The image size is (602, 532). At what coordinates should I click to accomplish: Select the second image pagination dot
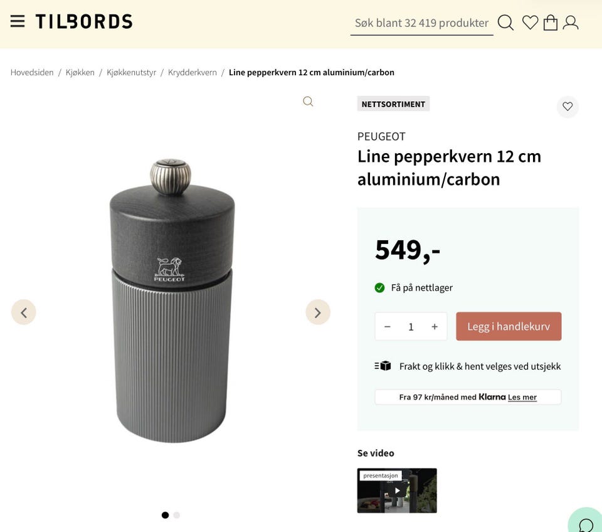tap(176, 514)
